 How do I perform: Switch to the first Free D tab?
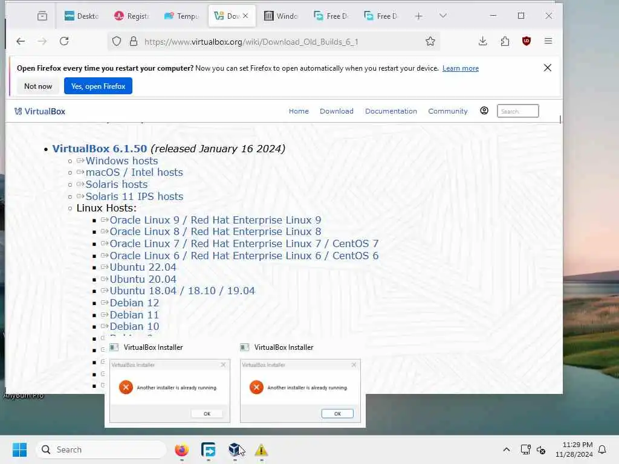331,16
